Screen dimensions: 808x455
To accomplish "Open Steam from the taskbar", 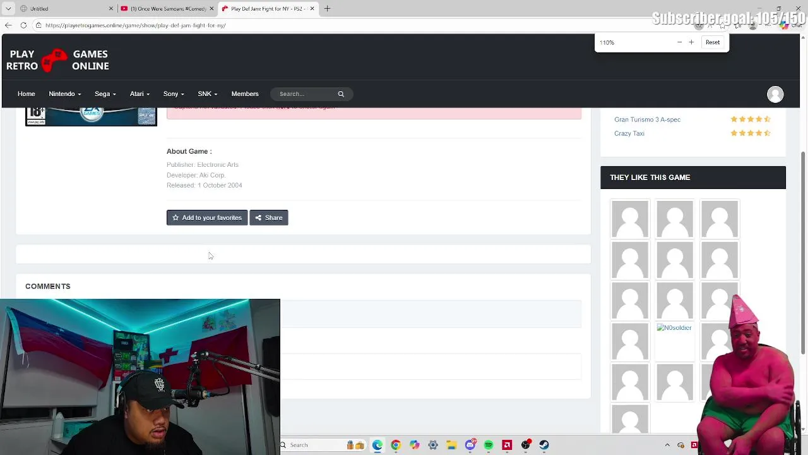I will click(544, 445).
